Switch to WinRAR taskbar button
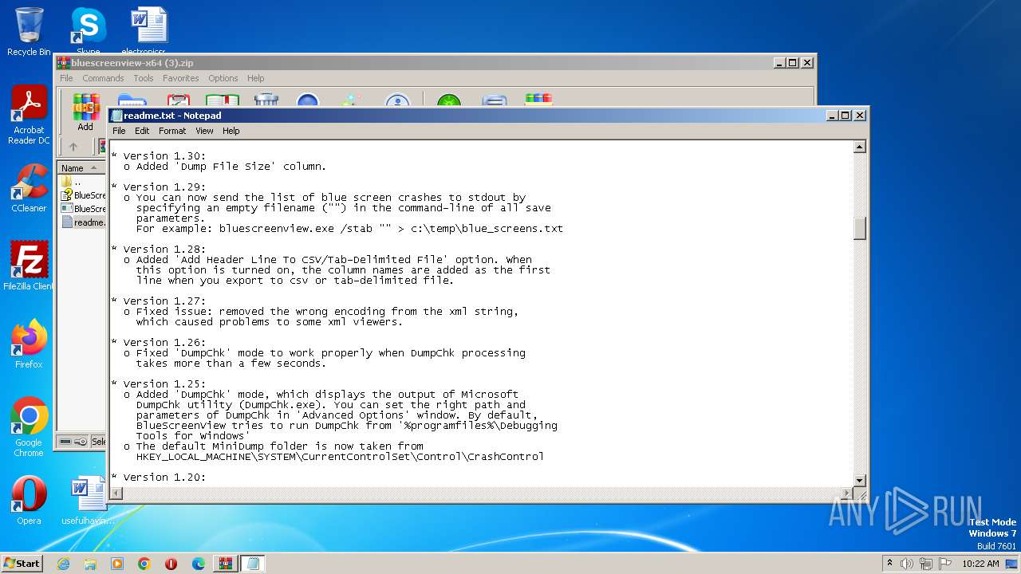The image size is (1021, 574). coord(226,564)
